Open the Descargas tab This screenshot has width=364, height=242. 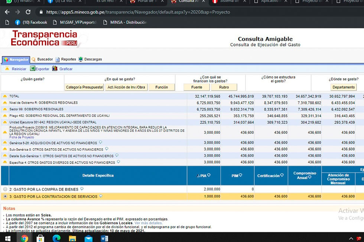(x=90, y=59)
